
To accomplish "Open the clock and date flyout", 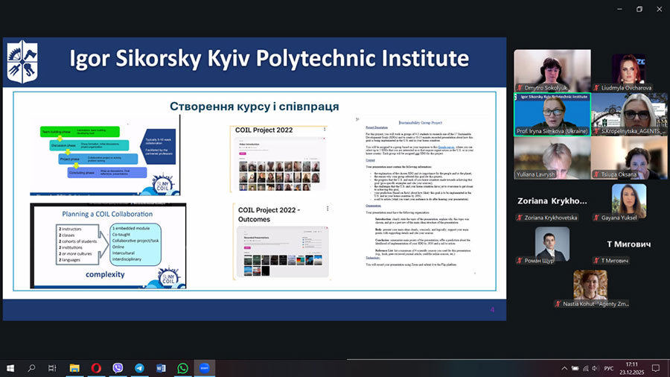I will [632, 368].
